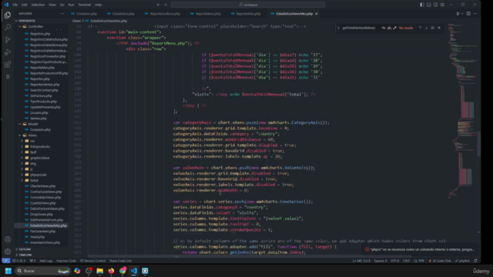493x277 pixels.
Task: Expand the fpdf folder
Action: [22, 152]
